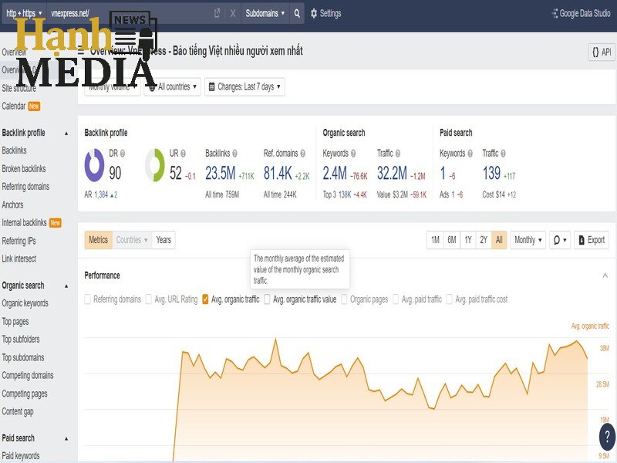Image resolution: width=617 pixels, height=463 pixels.
Task: Enable the Avg. paid traffic checkbox
Action: tap(396, 299)
